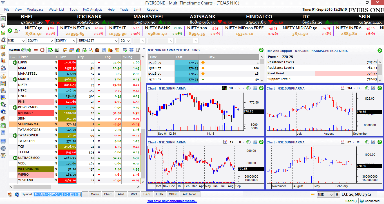Viewport: 384px width, 204px height.
Task: Open the first EQUITY segment dropdown
Action: pyautogui.click(x=40, y=41)
